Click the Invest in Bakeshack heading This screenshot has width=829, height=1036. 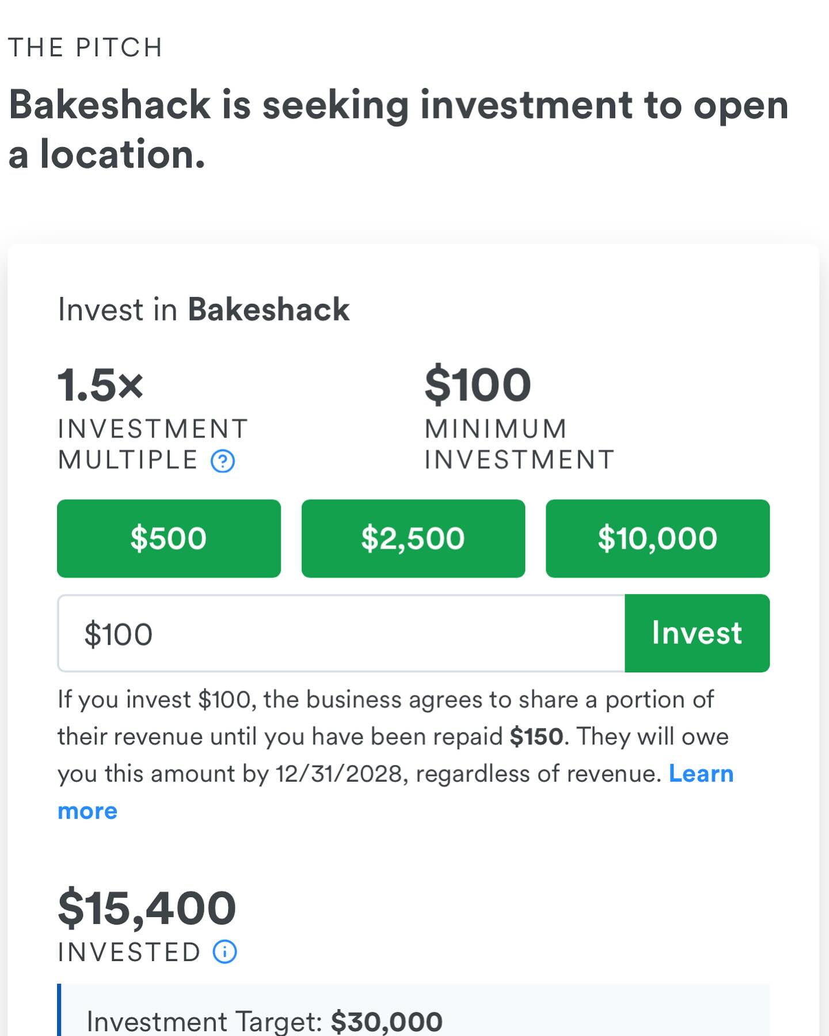pyautogui.click(x=203, y=310)
